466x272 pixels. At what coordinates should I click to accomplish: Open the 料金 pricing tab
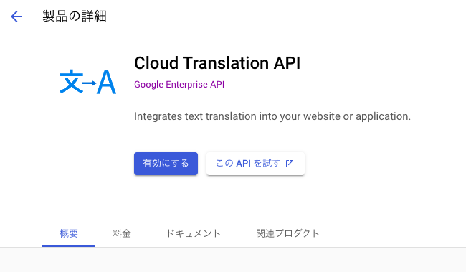(122, 233)
